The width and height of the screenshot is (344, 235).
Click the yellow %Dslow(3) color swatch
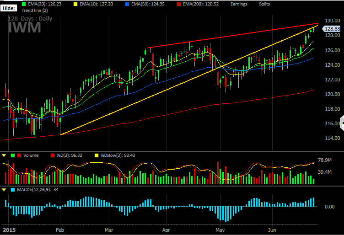coord(97,155)
